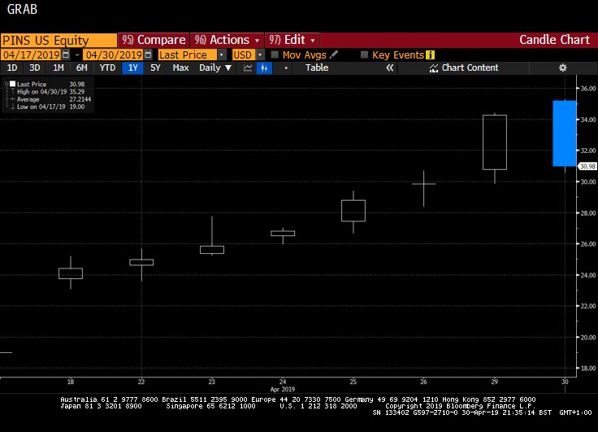This screenshot has height=432, width=598.
Task: Open chart settings gear icon
Action: click(562, 68)
